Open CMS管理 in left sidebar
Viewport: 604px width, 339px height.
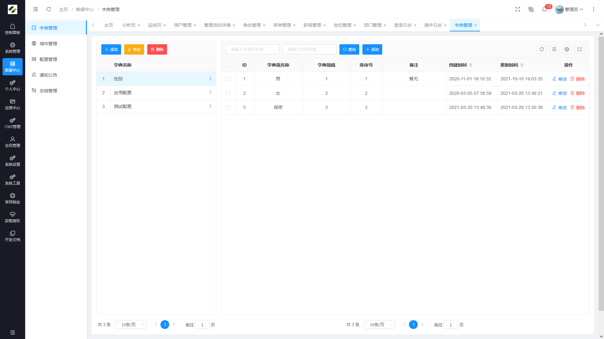(x=13, y=123)
